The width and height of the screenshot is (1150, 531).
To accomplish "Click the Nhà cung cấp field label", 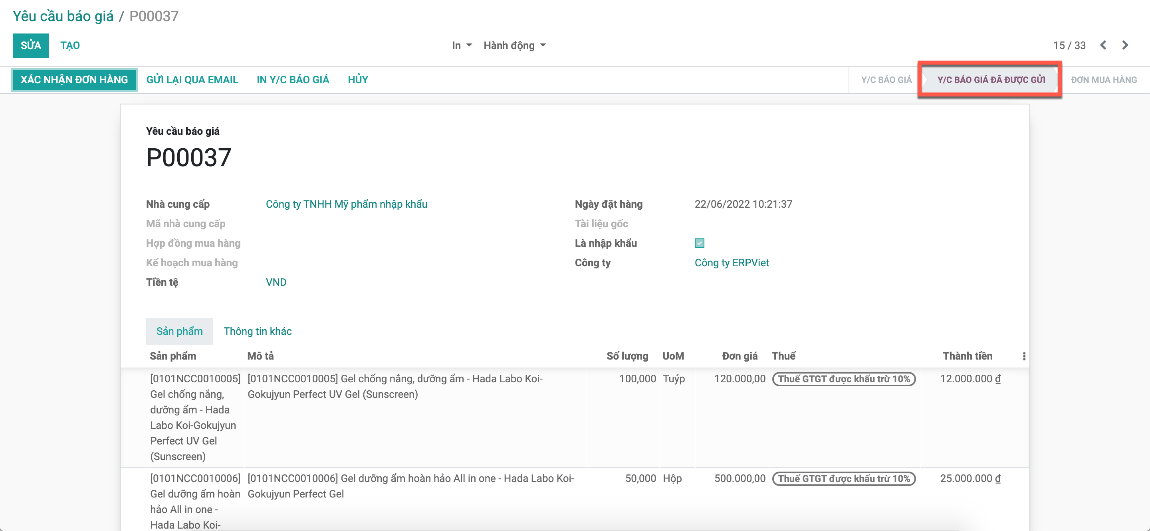I will pos(178,204).
